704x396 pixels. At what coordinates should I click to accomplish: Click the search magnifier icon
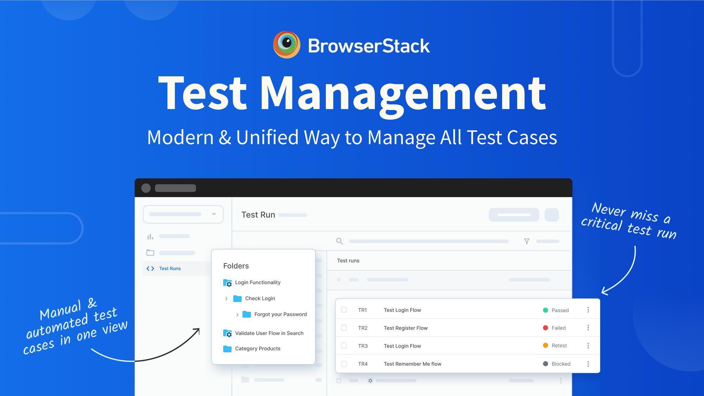(x=339, y=241)
